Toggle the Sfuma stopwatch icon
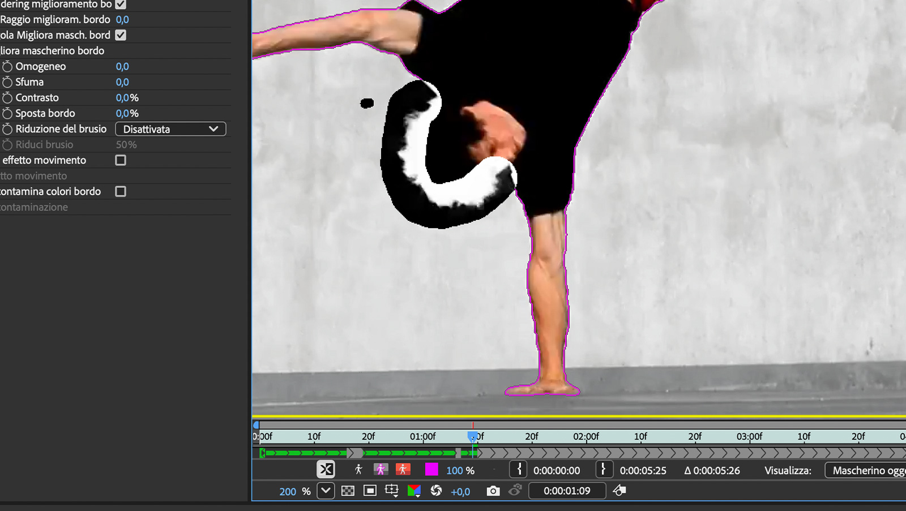The height and width of the screenshot is (511, 906). tap(7, 82)
